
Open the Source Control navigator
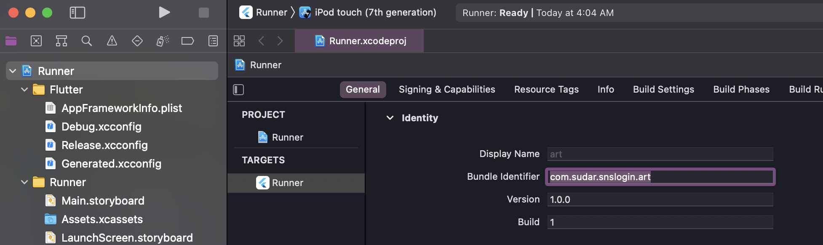pyautogui.click(x=36, y=41)
